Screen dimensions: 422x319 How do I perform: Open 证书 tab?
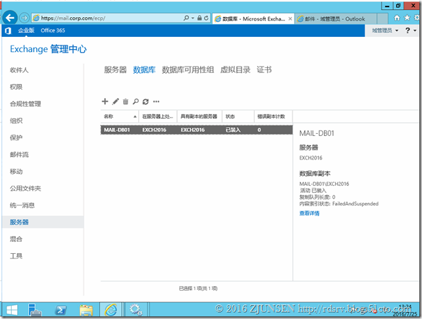[x=264, y=70]
